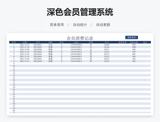
Task: Click row number 25
Action: pyautogui.click(x=14, y=101)
